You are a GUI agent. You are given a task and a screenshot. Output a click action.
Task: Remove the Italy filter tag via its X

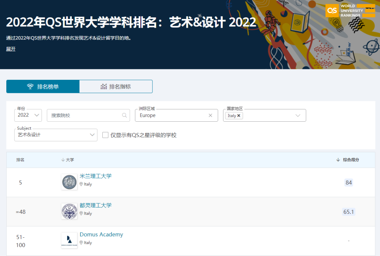239,115
